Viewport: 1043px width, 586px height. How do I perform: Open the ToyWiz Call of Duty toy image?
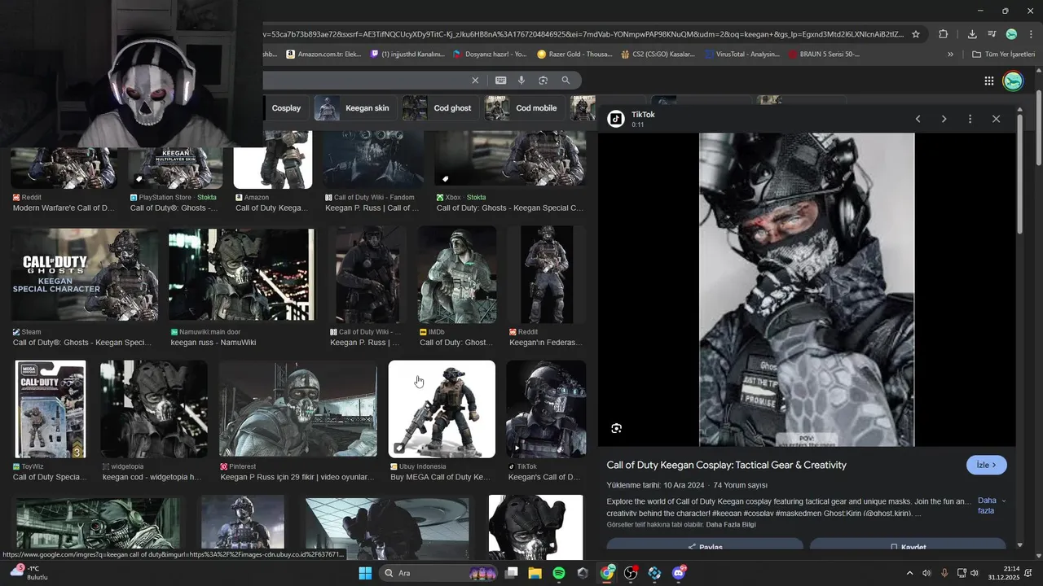(x=51, y=409)
